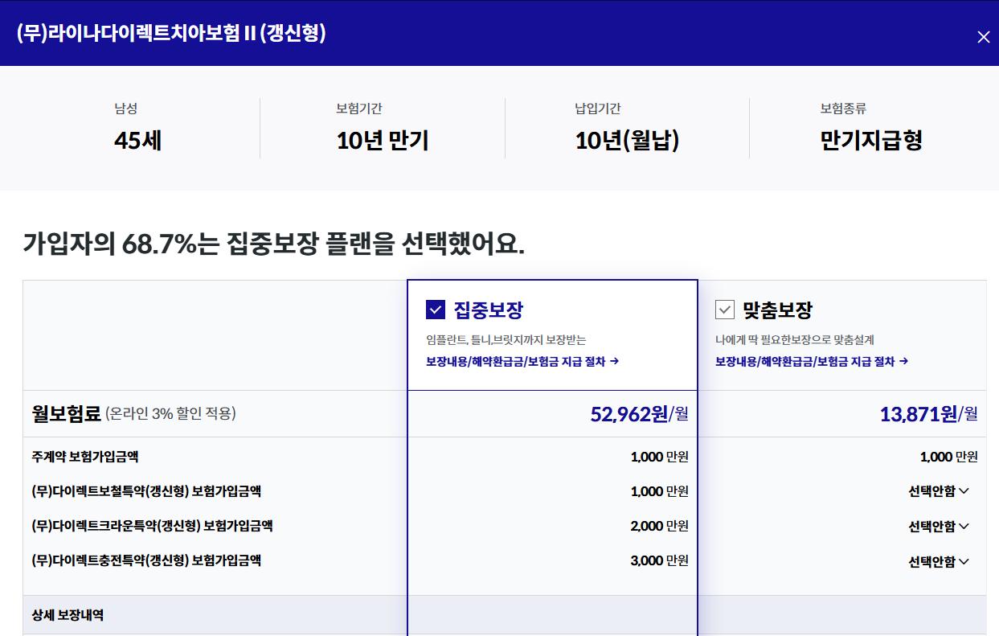Select the 집중보장 plan checkbox
Screen dimensions: 999x636
coord(435,310)
